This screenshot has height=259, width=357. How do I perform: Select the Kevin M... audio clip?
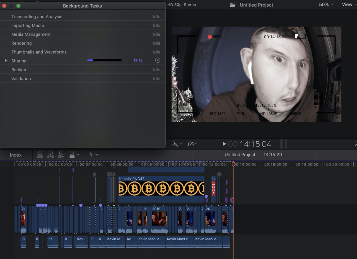point(115,242)
